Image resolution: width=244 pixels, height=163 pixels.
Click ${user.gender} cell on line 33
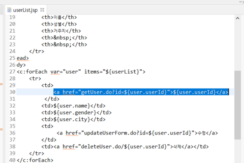pos(76,113)
